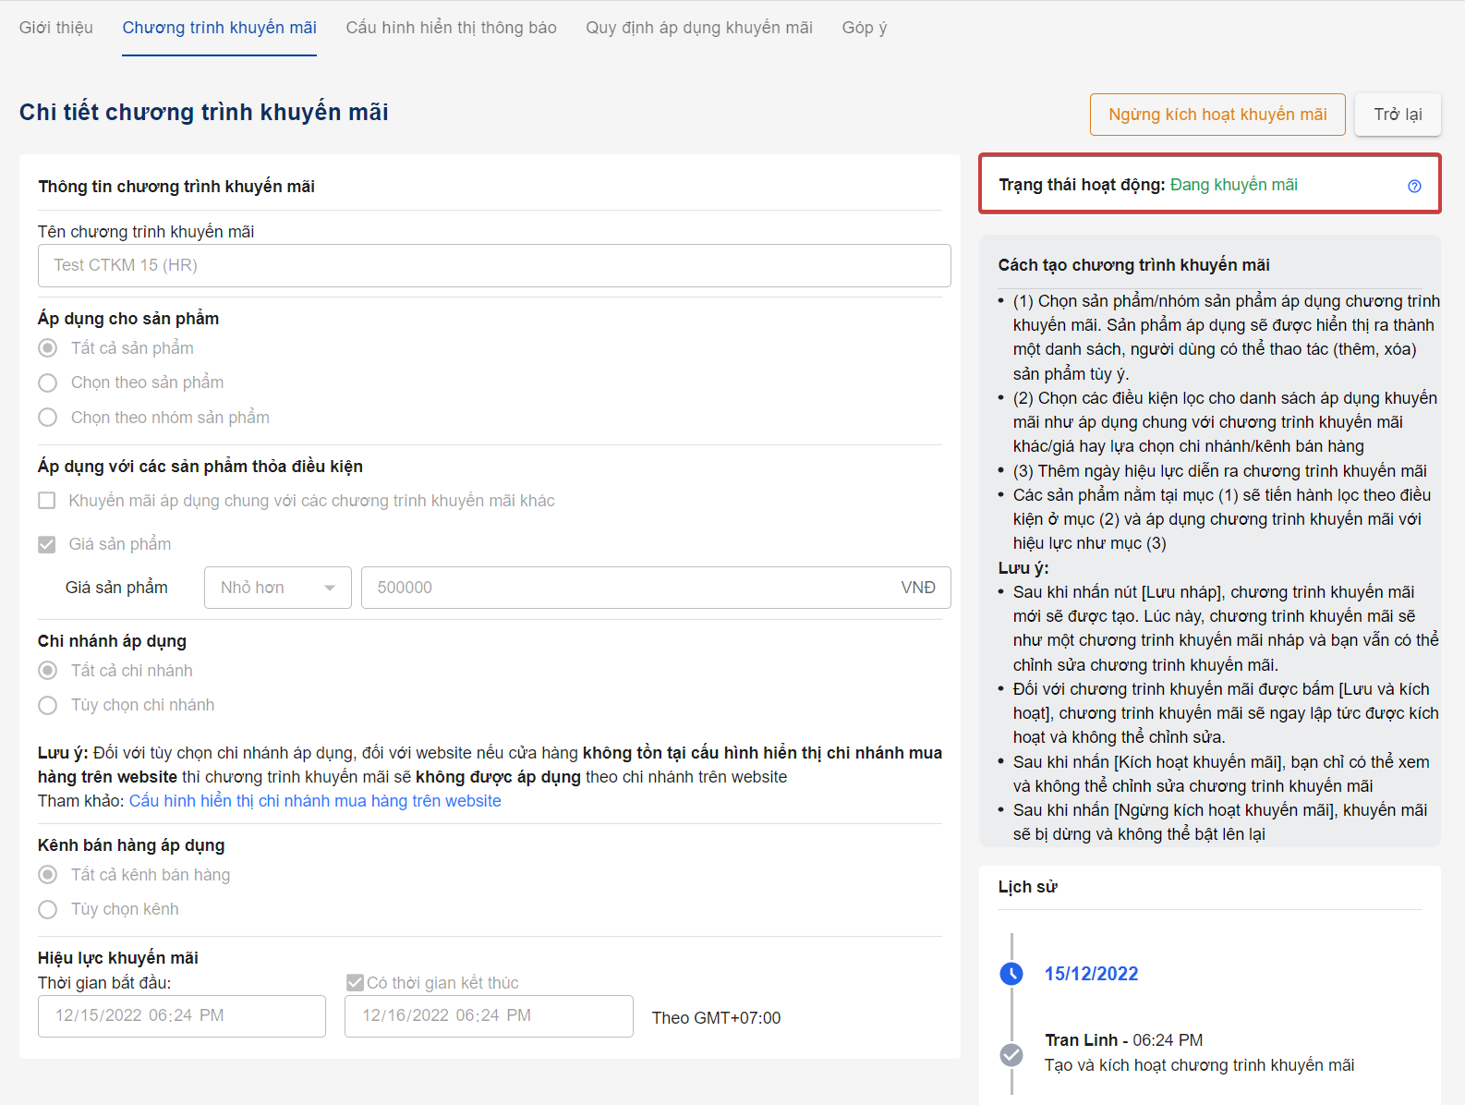This screenshot has height=1105, width=1465.
Task: Open 'Cấu hình hiển thị thông báo' tab
Action: 451,28
